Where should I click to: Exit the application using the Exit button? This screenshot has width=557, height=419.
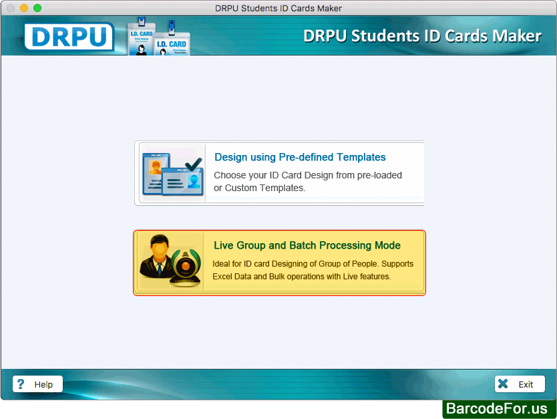(x=520, y=384)
